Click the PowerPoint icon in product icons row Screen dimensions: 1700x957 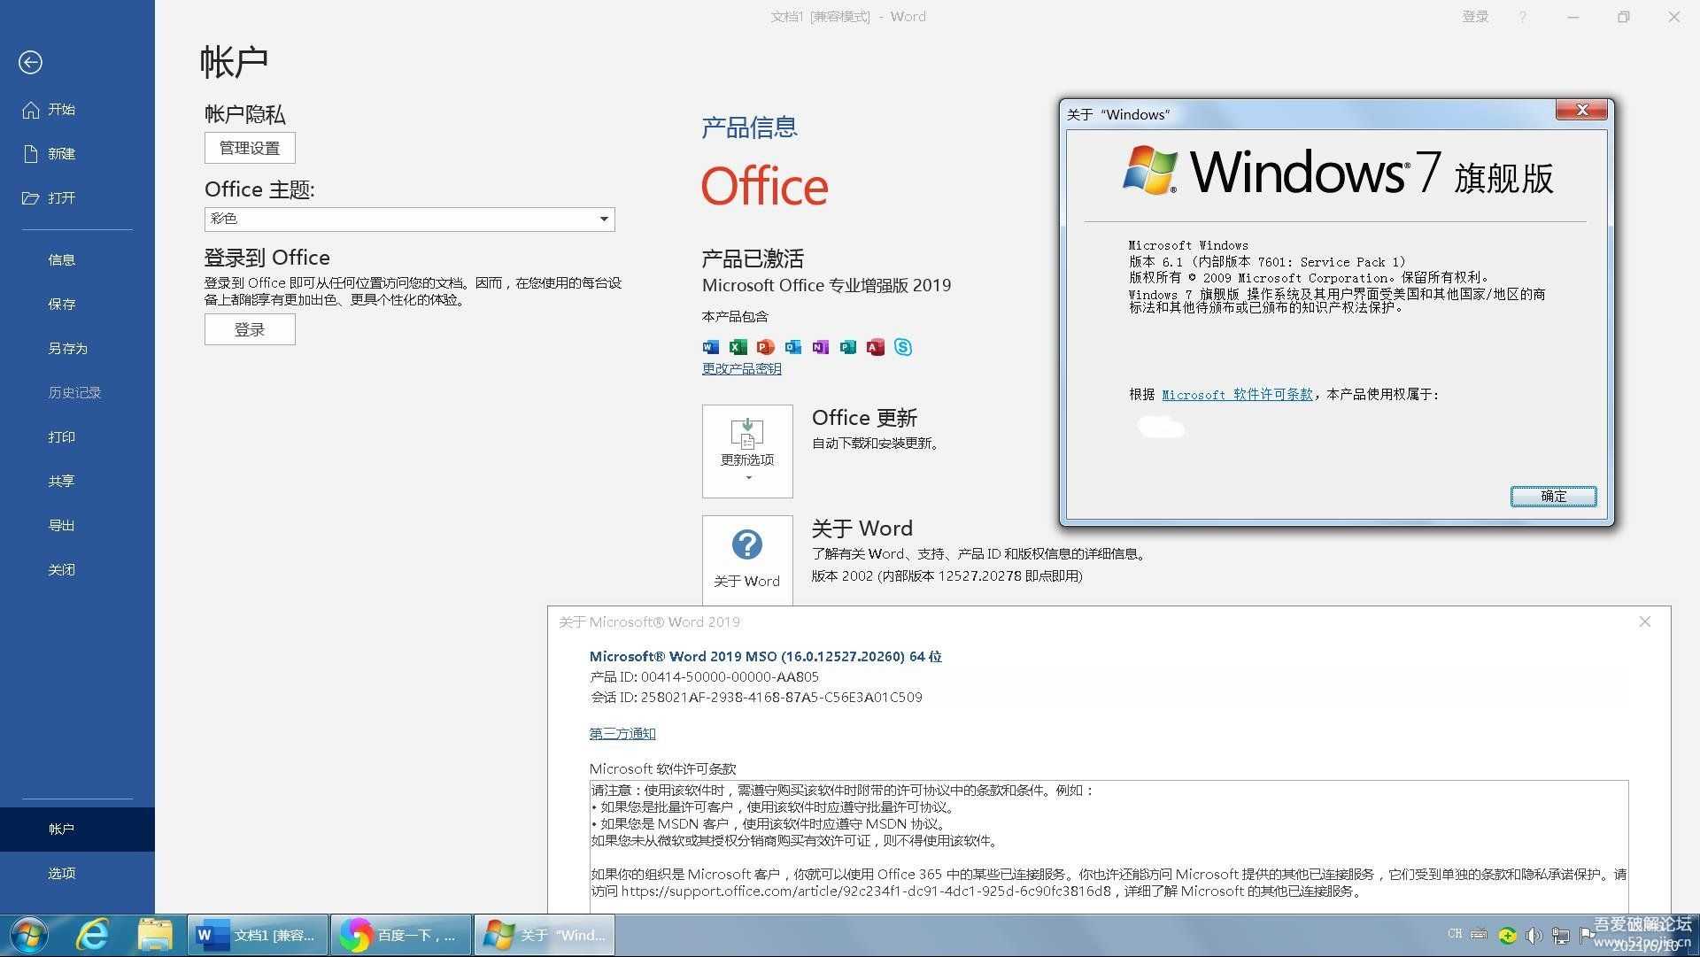(763, 347)
